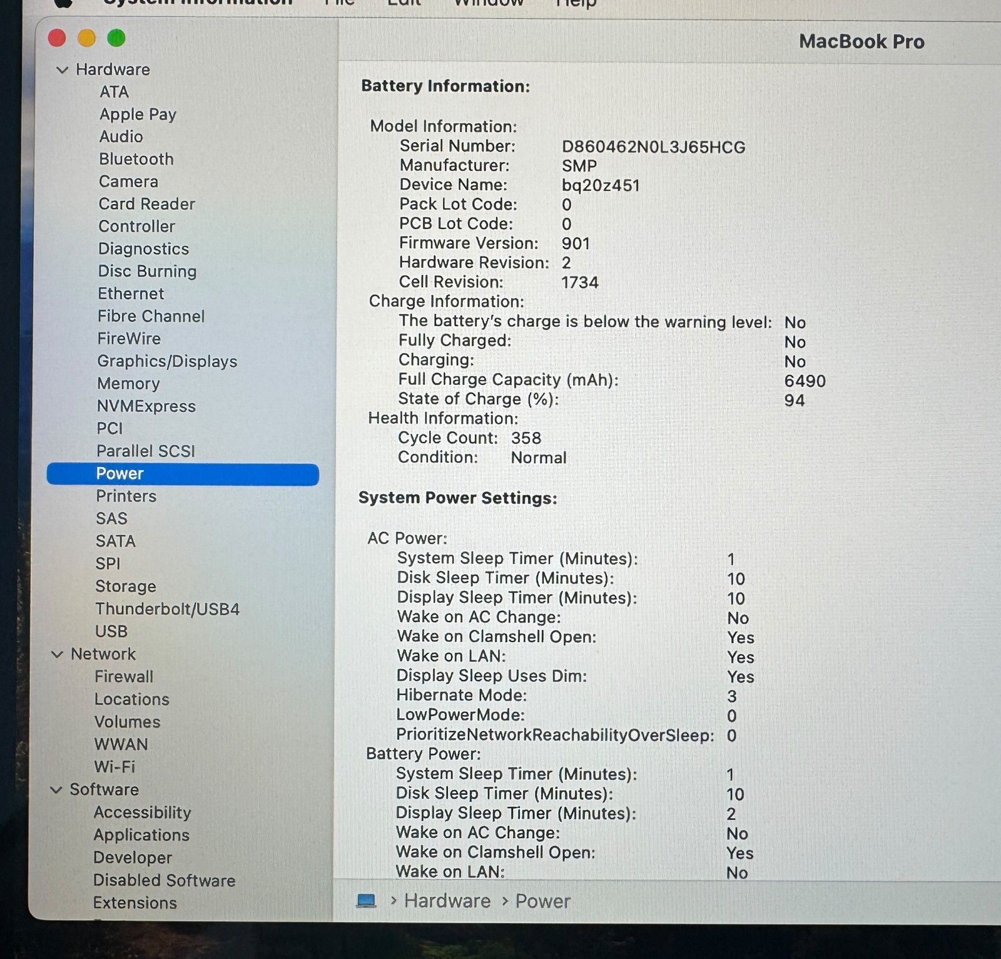Select Thunderbolt/USB4 in the sidebar
This screenshot has height=959, width=1001.
point(167,609)
